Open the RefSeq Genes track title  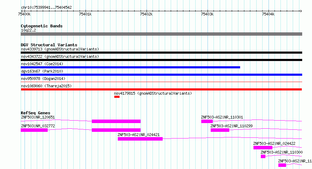(35, 113)
